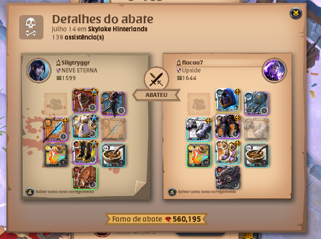Select Siigtryggr's orange potion item
This screenshot has height=239, width=321.
click(x=56, y=155)
